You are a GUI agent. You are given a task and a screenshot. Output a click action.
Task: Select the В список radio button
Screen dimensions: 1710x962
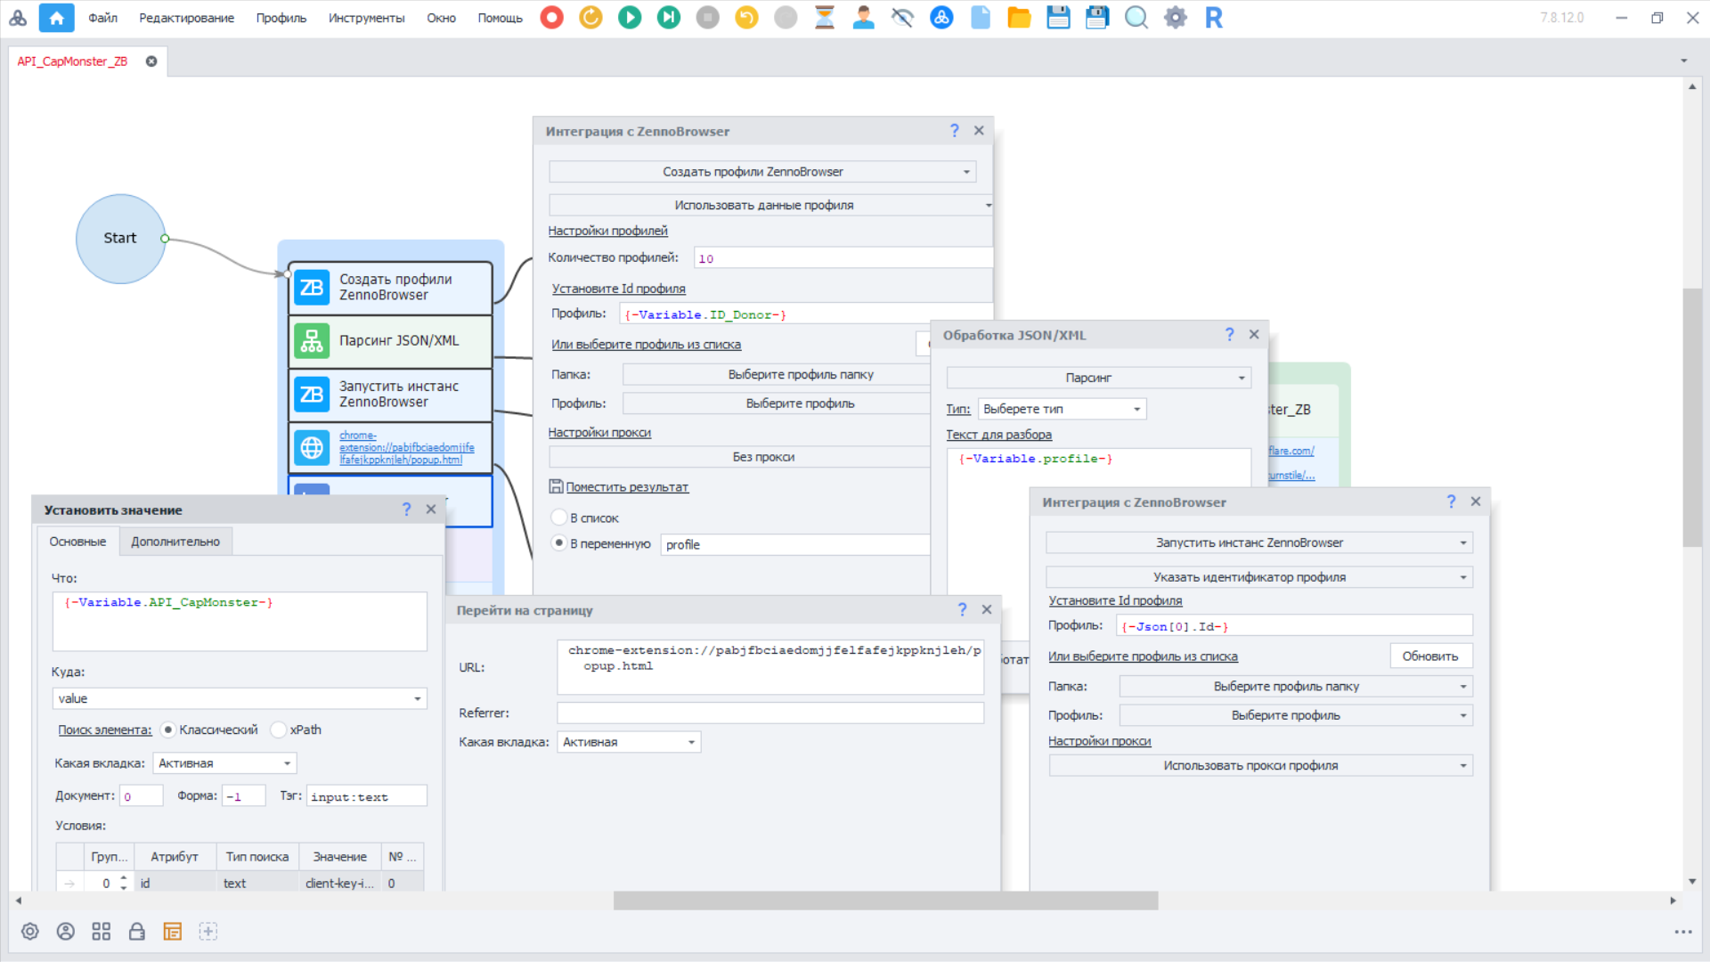pos(559,518)
